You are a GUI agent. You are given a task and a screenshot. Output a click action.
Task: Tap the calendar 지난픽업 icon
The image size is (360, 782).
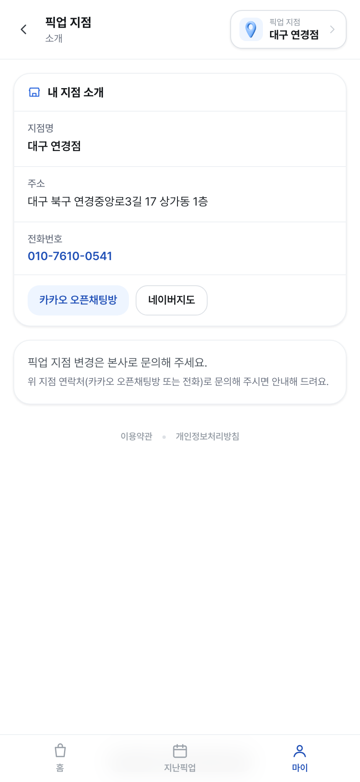[x=180, y=751]
